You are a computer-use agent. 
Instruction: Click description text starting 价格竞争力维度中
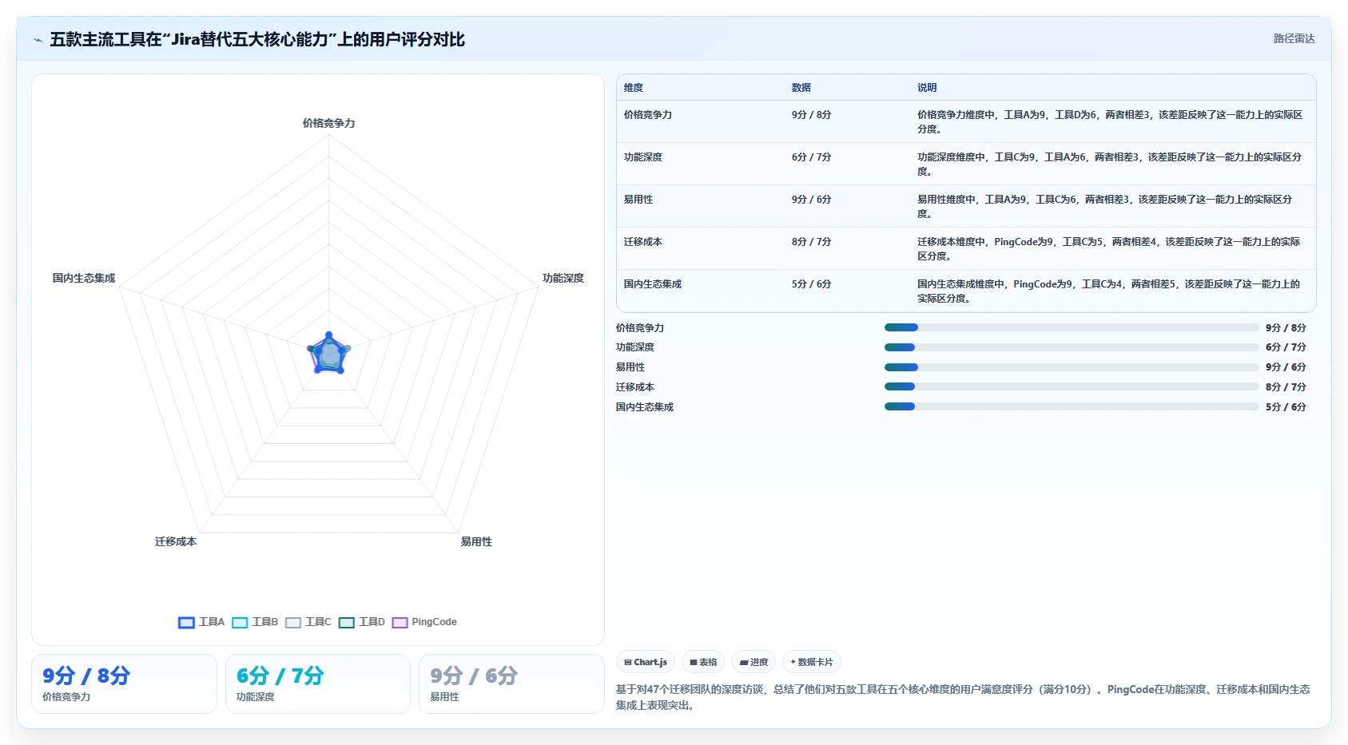coord(1110,122)
